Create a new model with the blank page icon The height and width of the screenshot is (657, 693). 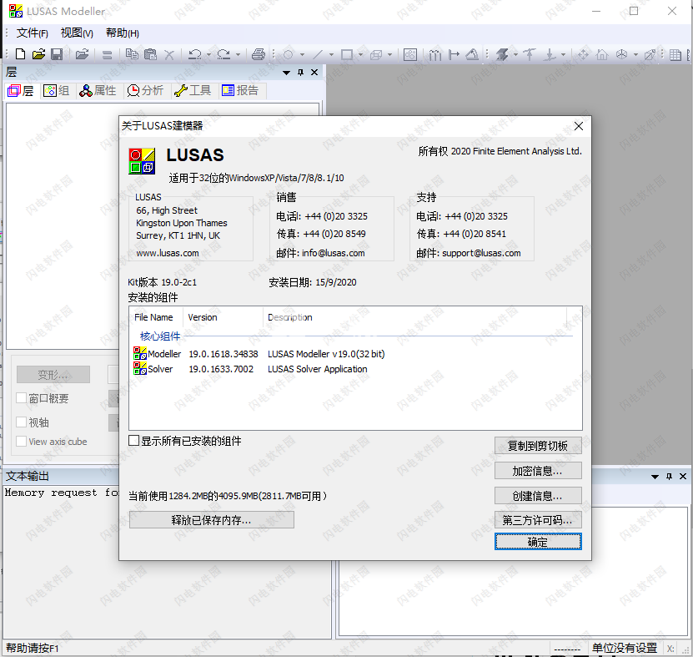point(20,54)
